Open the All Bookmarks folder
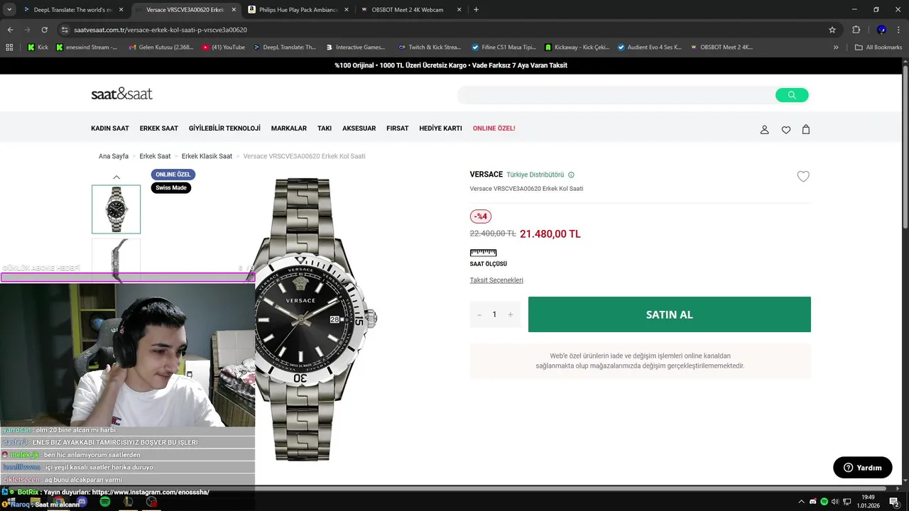This screenshot has height=511, width=909. [878, 48]
